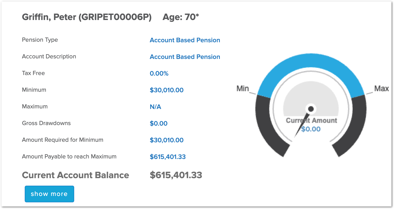Click the gauge needle pivot point

click(311, 109)
